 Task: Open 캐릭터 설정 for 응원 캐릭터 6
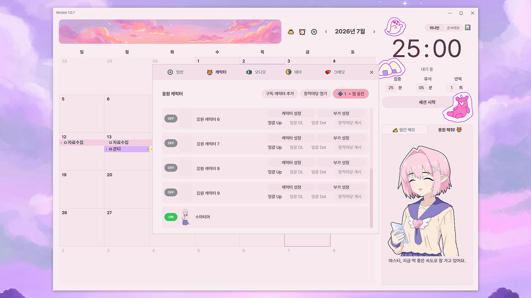click(x=291, y=113)
